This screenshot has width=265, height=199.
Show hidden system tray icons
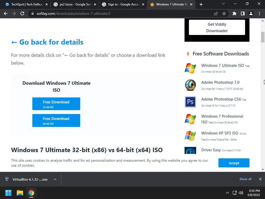pyautogui.click(x=227, y=193)
